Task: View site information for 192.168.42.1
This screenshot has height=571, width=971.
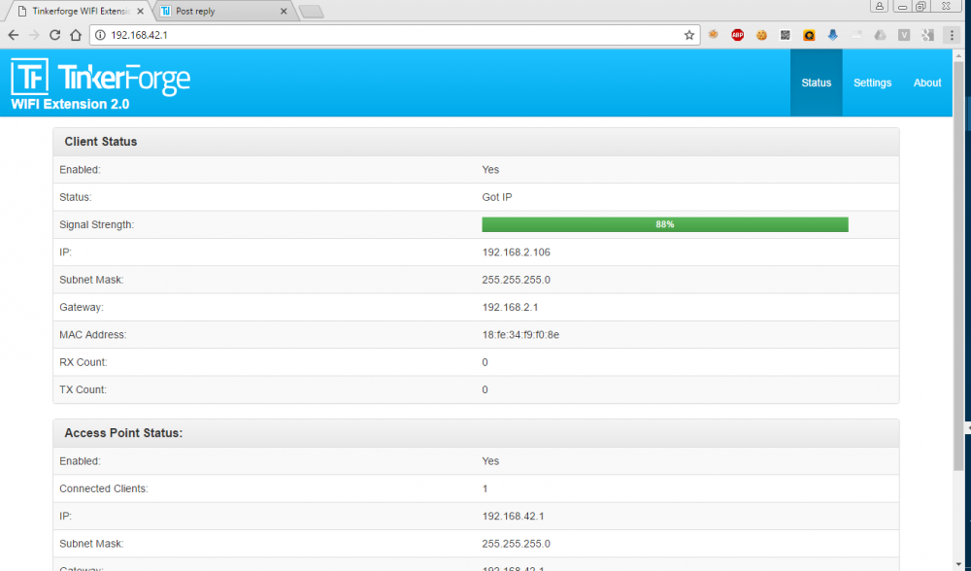Action: point(99,35)
